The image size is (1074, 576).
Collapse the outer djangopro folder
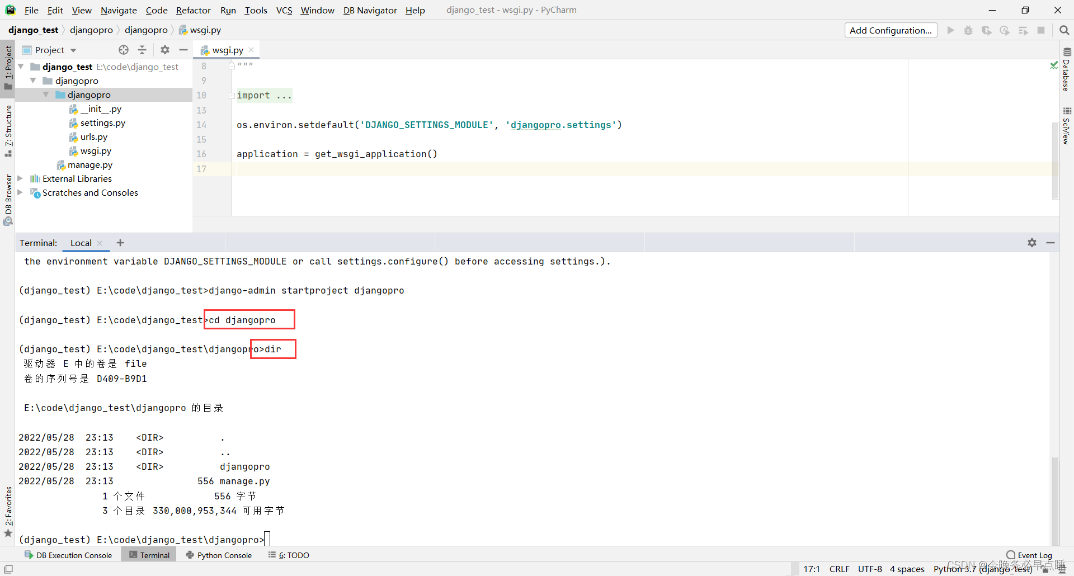pyautogui.click(x=34, y=81)
